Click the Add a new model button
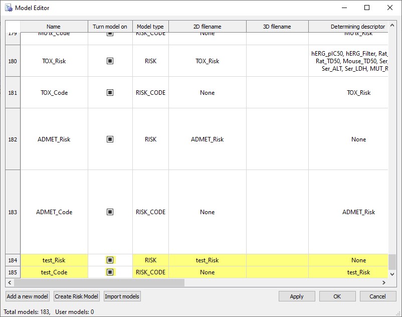 [28, 296]
